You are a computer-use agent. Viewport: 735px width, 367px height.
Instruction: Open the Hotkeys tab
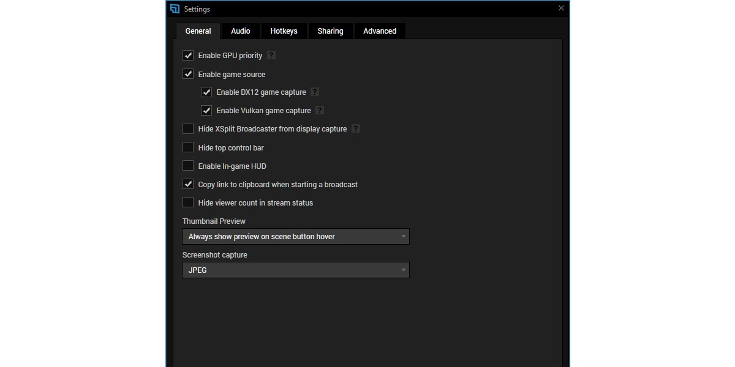[x=284, y=31]
